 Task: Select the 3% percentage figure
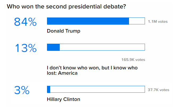click(22, 90)
